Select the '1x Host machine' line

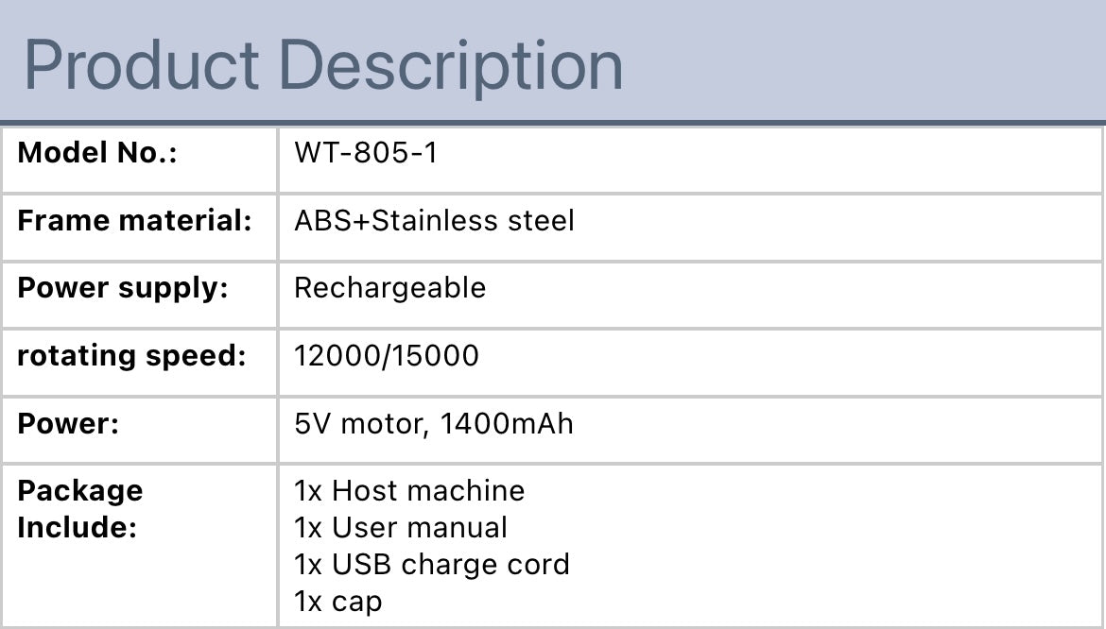(x=408, y=491)
